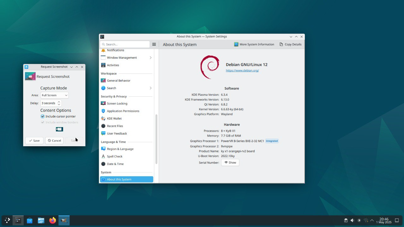Open brightness settings tray icon

(x=359, y=220)
